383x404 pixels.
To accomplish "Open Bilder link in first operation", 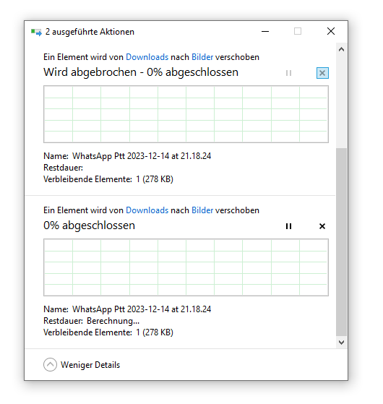I will [202, 57].
